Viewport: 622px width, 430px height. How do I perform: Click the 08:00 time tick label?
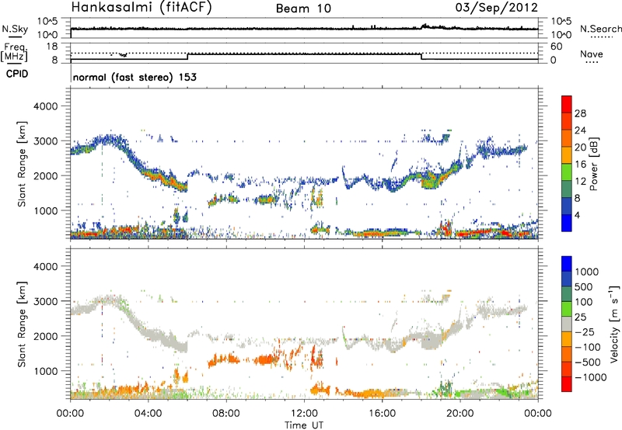(x=225, y=414)
